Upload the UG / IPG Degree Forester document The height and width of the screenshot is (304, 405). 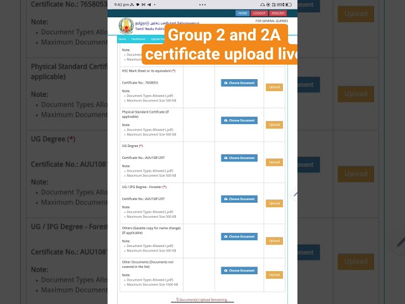pyautogui.click(x=274, y=203)
